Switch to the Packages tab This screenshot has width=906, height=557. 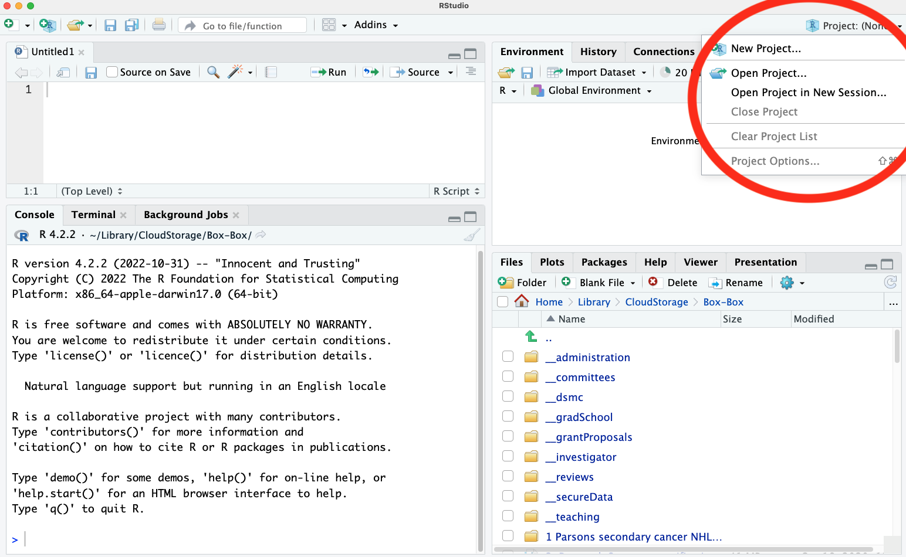[604, 262]
